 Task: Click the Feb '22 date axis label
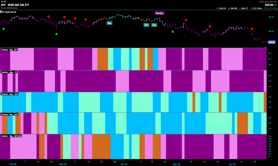click(13, 164)
